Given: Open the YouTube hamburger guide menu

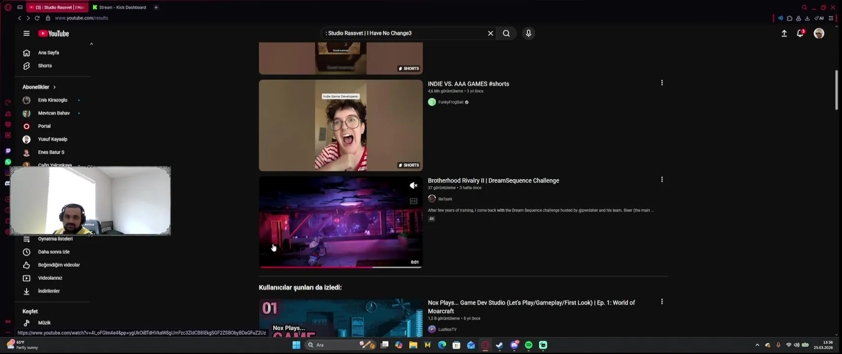Looking at the screenshot, I should coord(27,33).
